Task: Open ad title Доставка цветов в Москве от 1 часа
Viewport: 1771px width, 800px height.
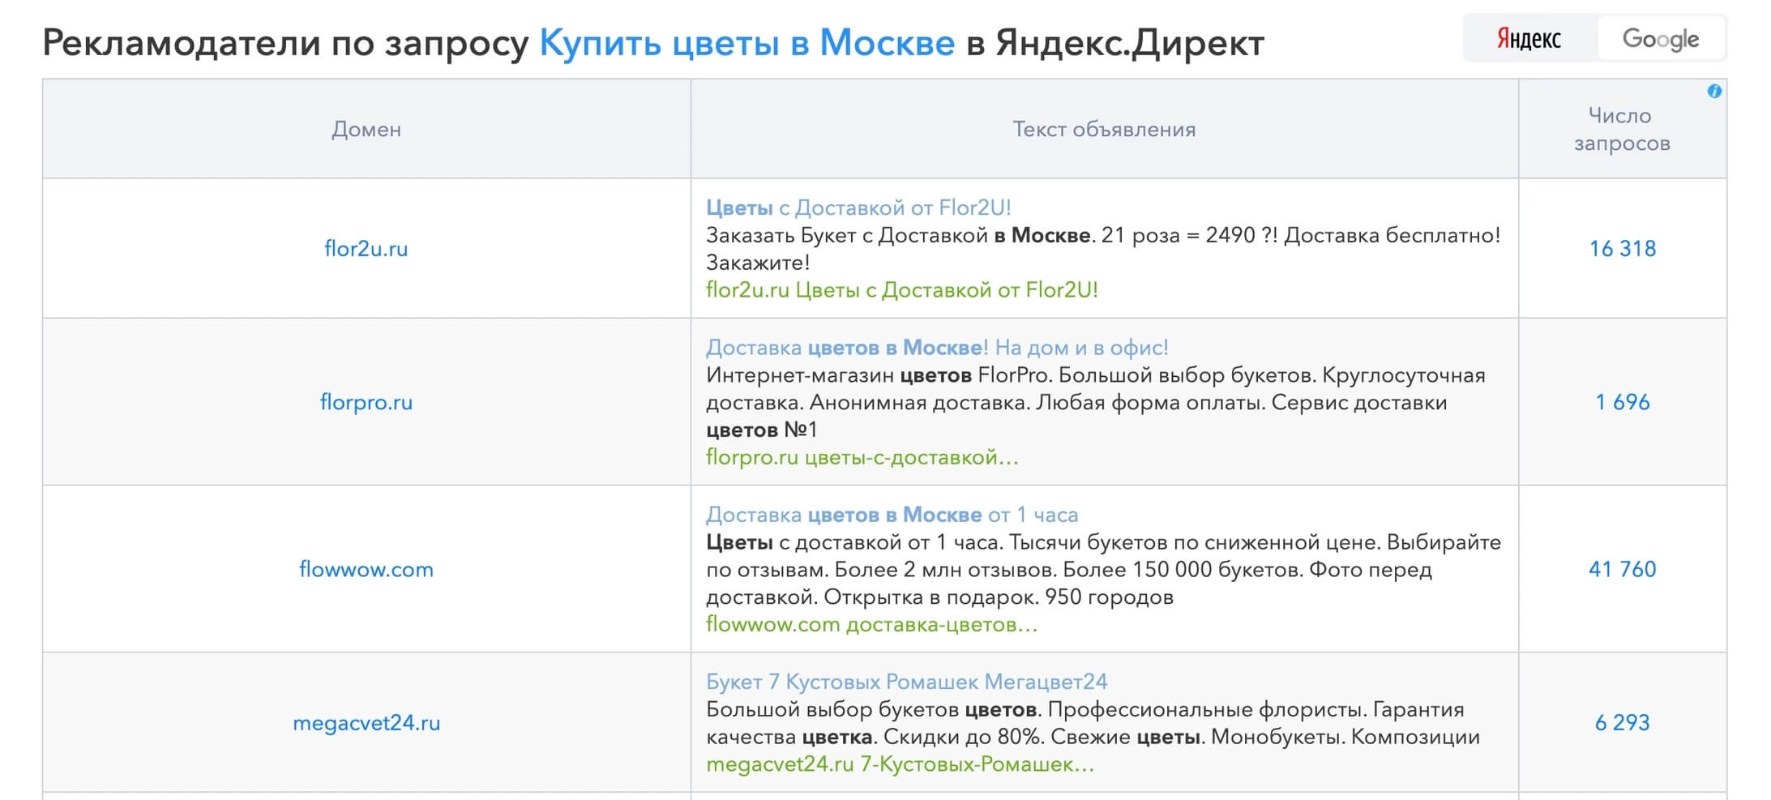Action: 892,515
